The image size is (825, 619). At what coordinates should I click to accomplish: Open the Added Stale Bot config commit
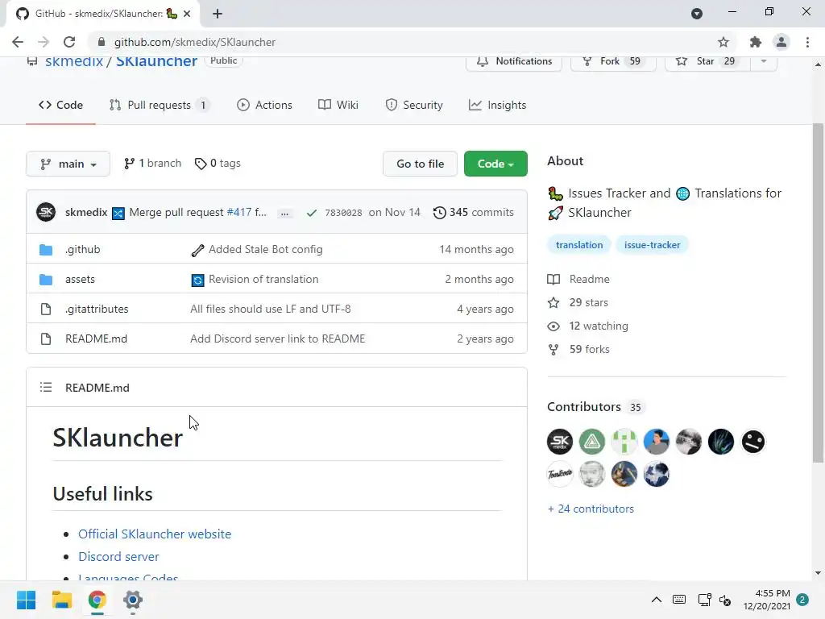coord(265,250)
